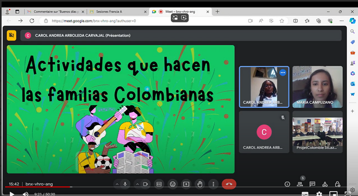Viewport: 358px width, 196px height.
Task: Toggle Edge split screen icon
Action: [x=295, y=21]
